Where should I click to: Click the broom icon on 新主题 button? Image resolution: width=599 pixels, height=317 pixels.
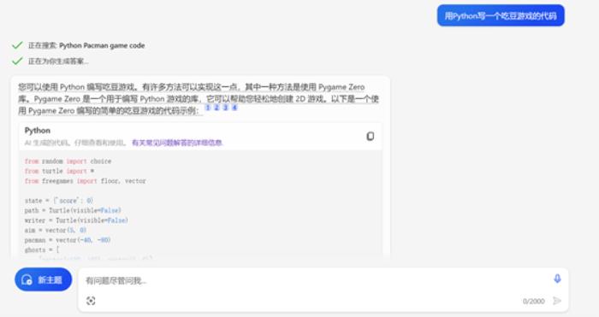tap(27, 279)
